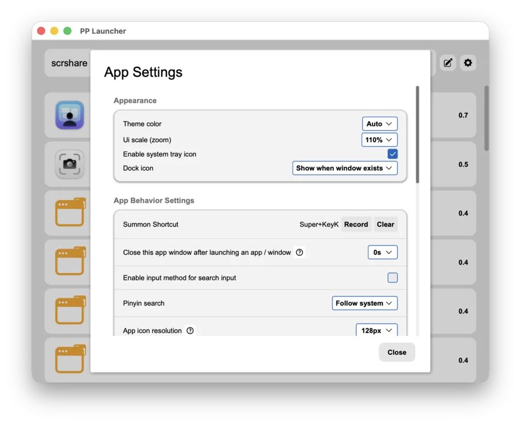
Task: Close the App Settings dialog
Action: tap(396, 352)
